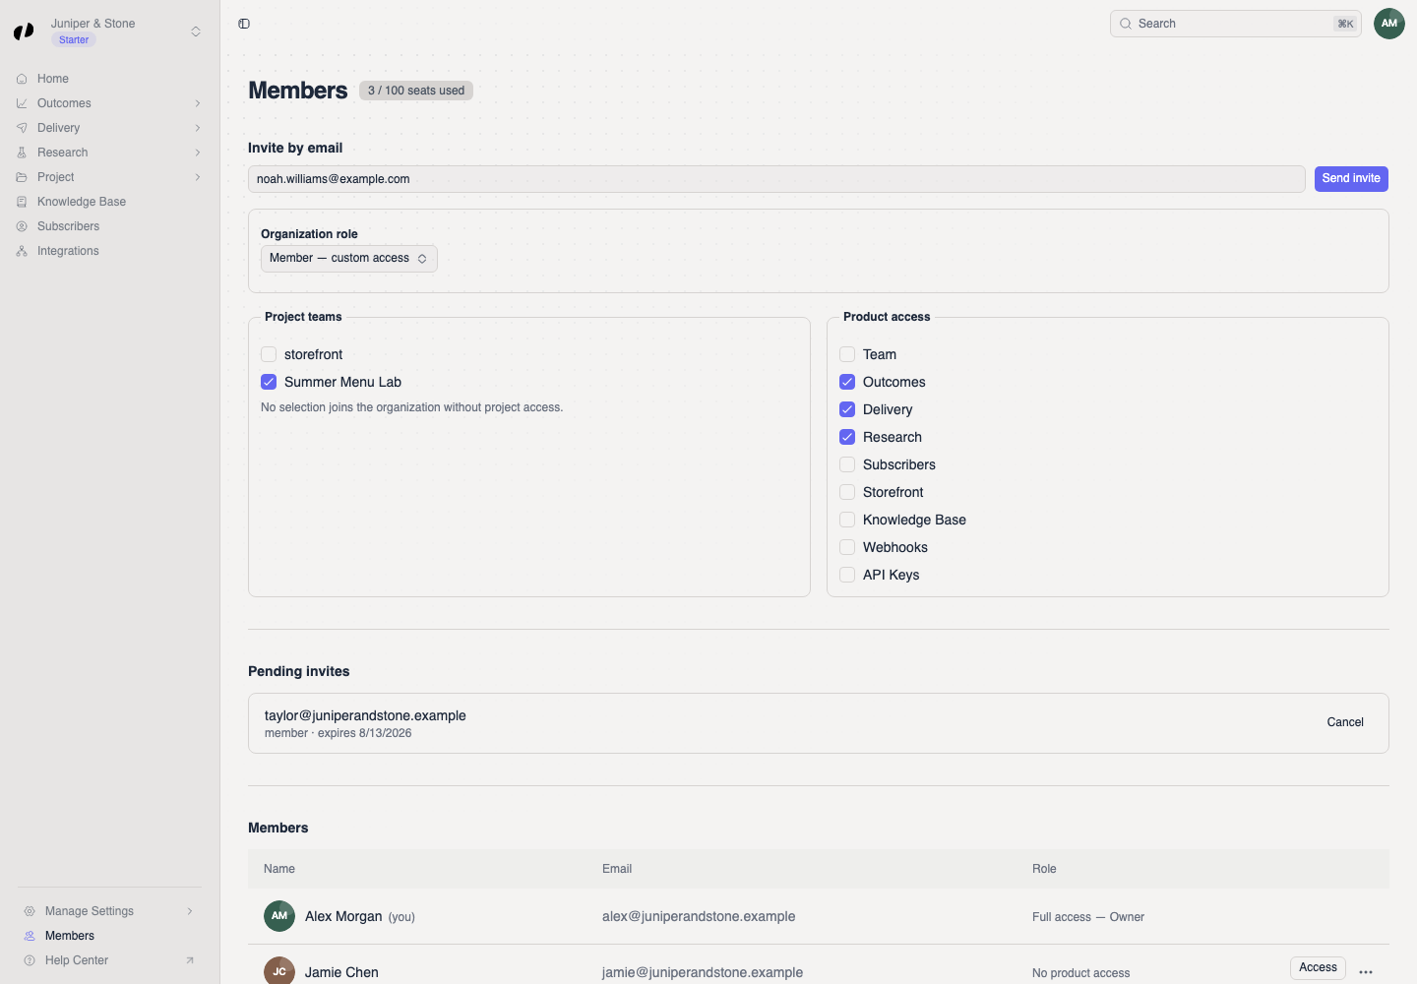
Task: Click the Send invite button
Action: point(1351,179)
